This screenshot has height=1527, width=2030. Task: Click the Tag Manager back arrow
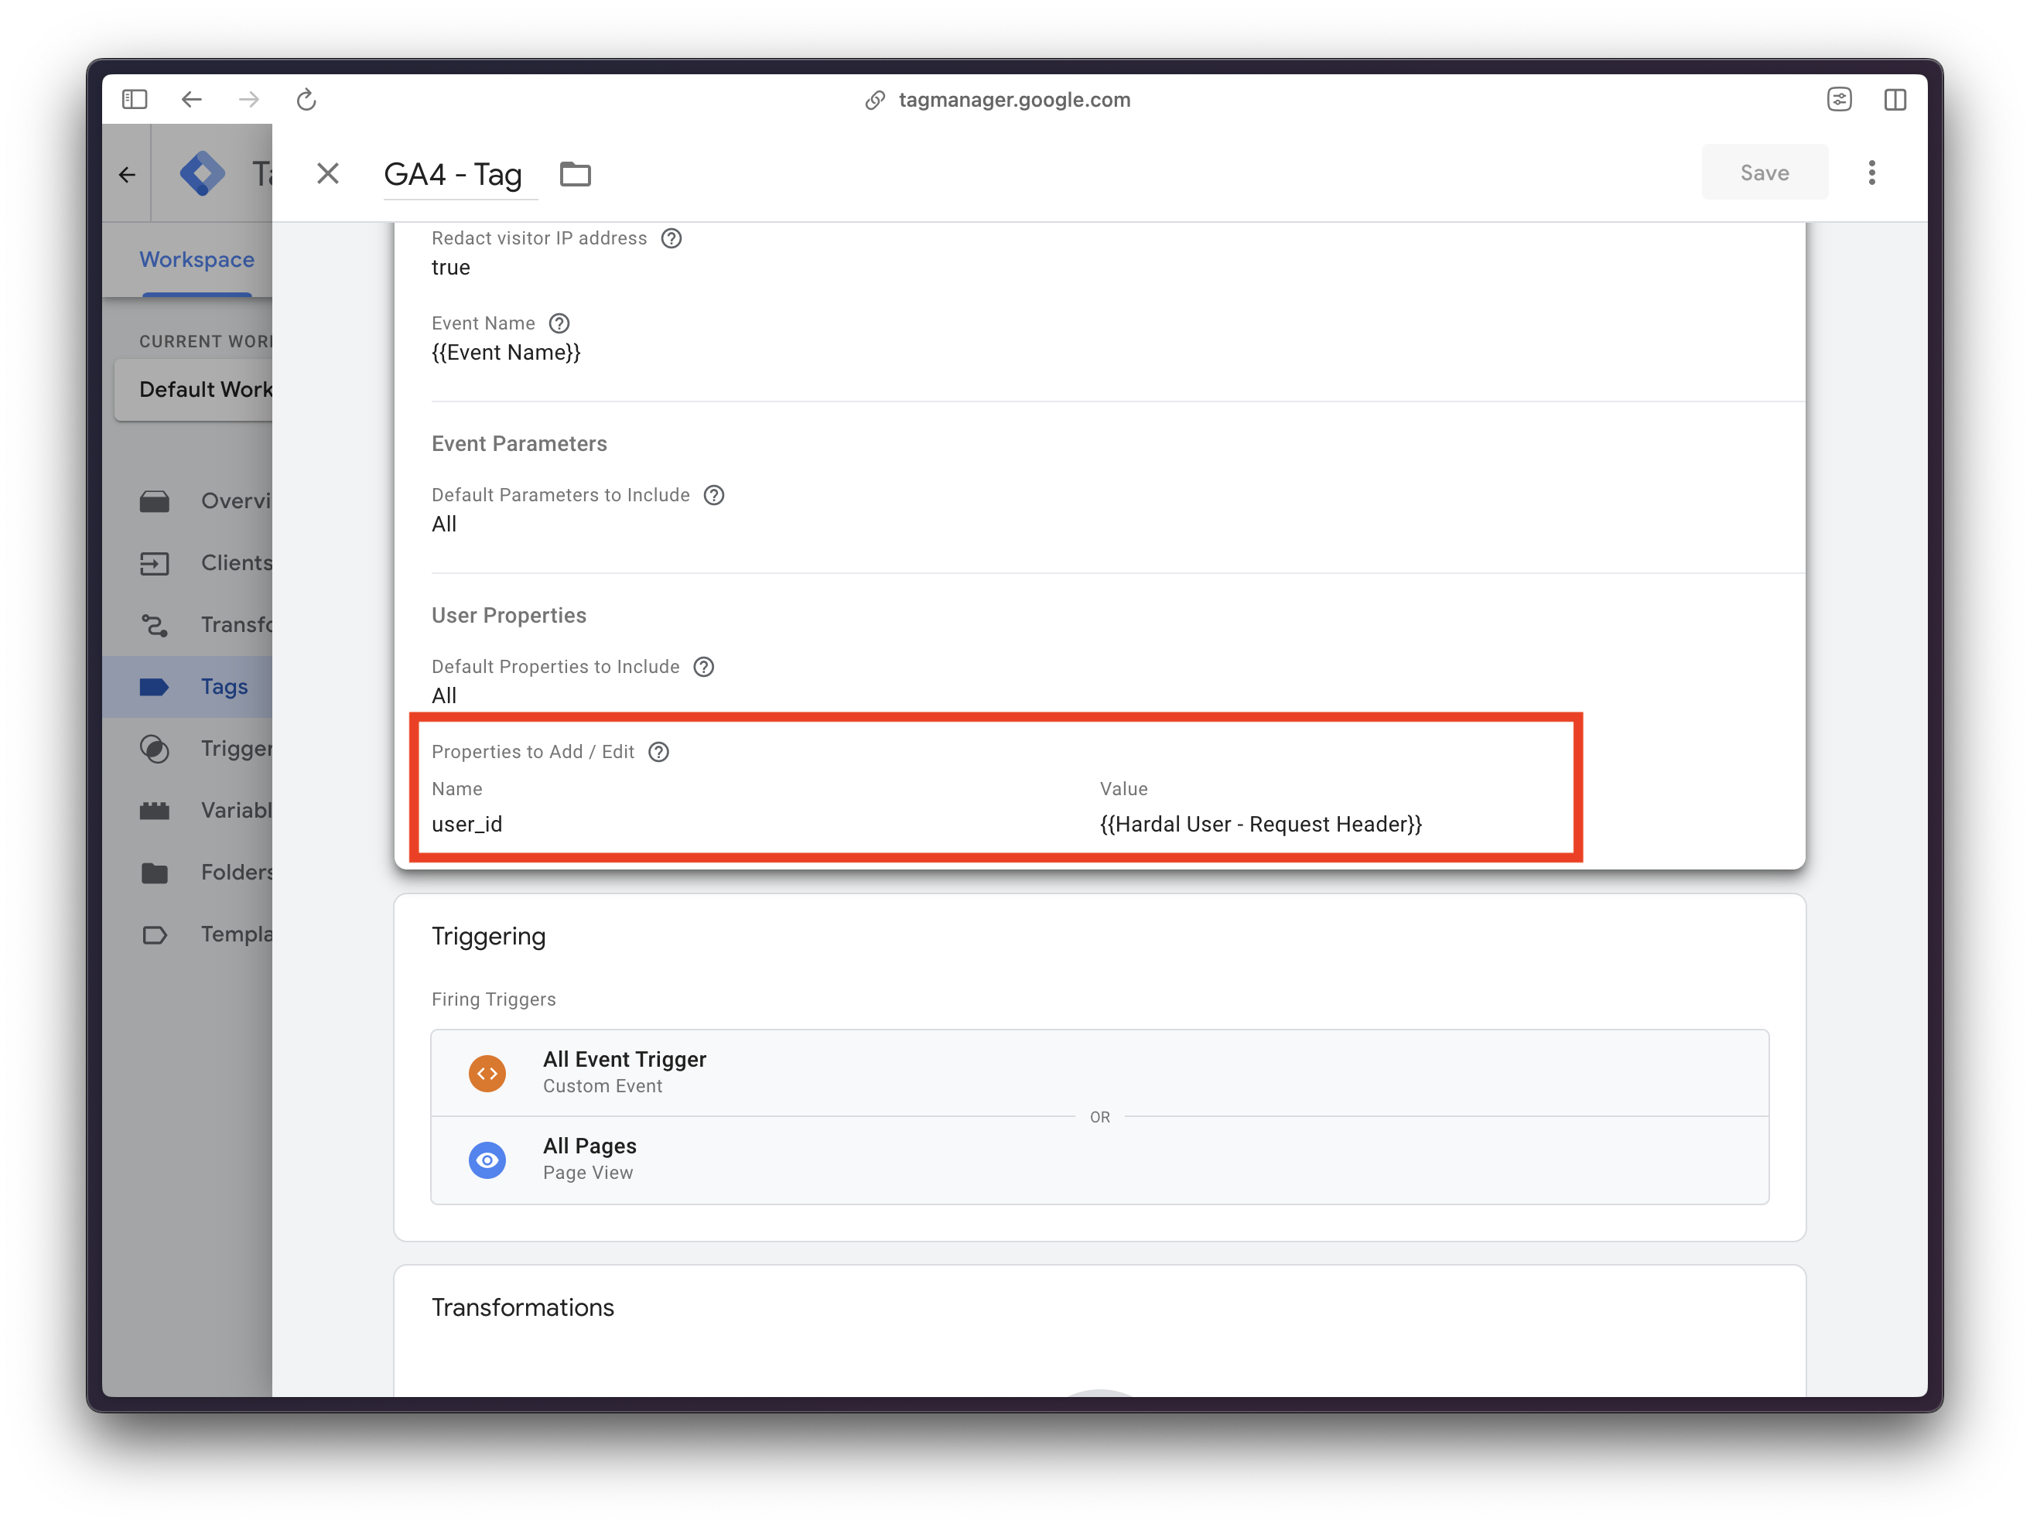[128, 174]
